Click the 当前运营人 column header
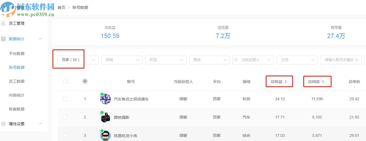This screenshot has height=141, width=366. click(183, 82)
